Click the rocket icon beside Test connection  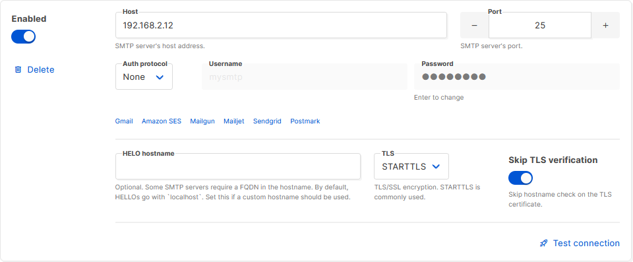(544, 244)
